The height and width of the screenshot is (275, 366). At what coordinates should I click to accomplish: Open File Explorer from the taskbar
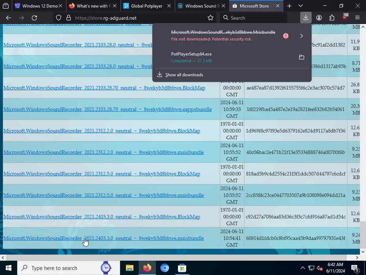[129, 268]
